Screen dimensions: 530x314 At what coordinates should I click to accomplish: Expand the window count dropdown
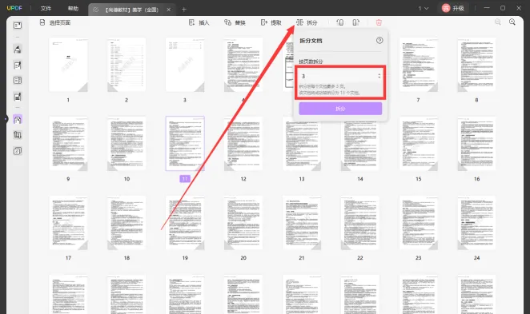[424, 8]
